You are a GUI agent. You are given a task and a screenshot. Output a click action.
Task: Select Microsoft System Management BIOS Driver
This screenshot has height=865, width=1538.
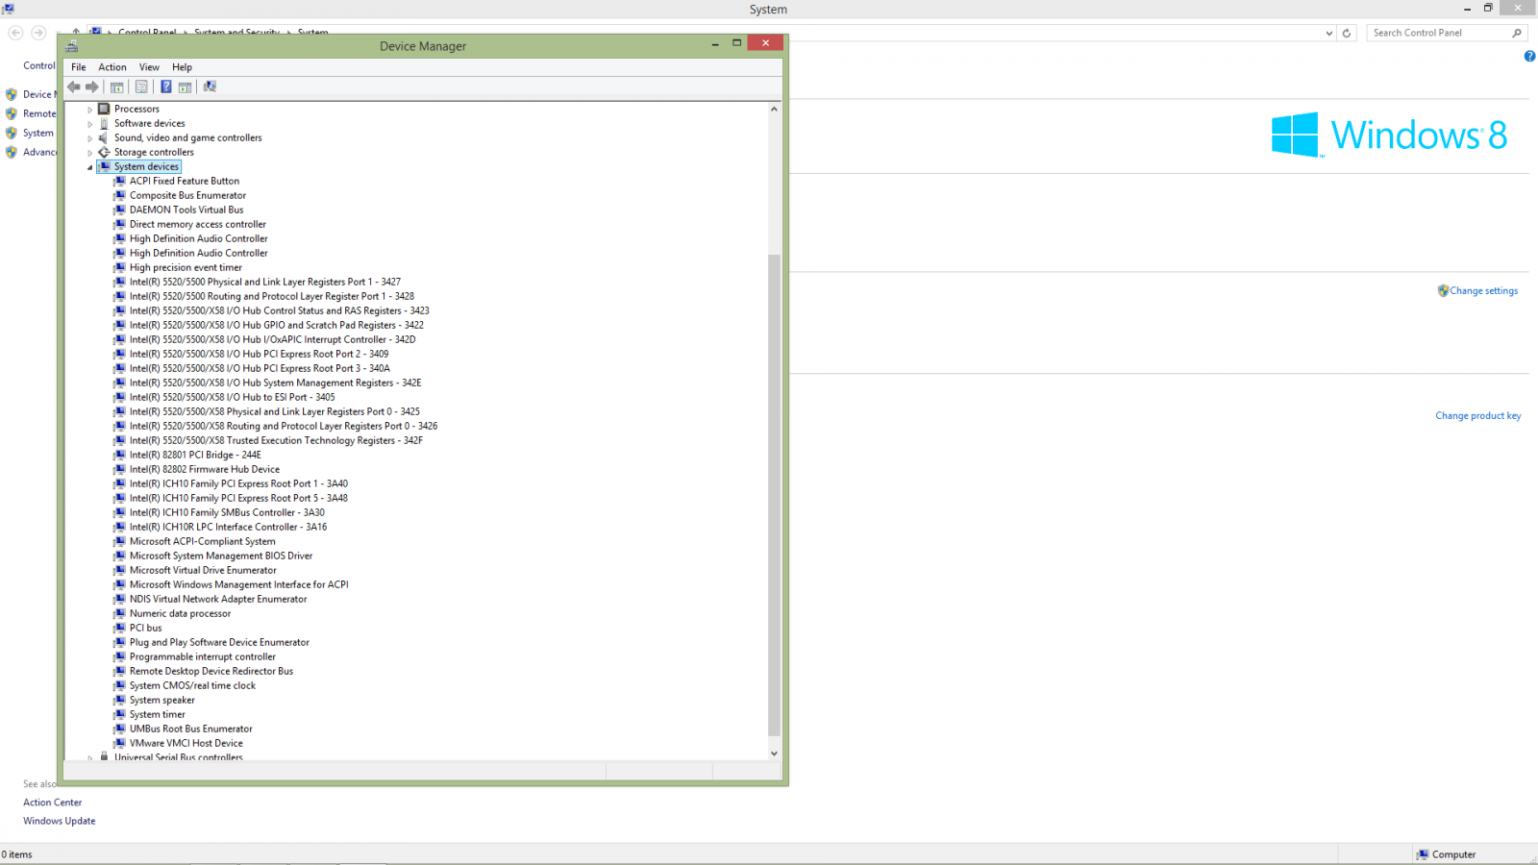point(221,556)
